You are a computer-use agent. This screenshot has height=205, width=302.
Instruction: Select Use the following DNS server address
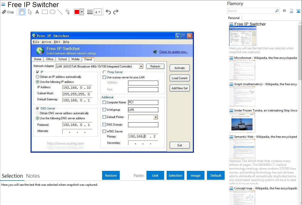pos(38,118)
